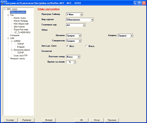
Task: Click the Експорт button
Action: tap(10, 120)
